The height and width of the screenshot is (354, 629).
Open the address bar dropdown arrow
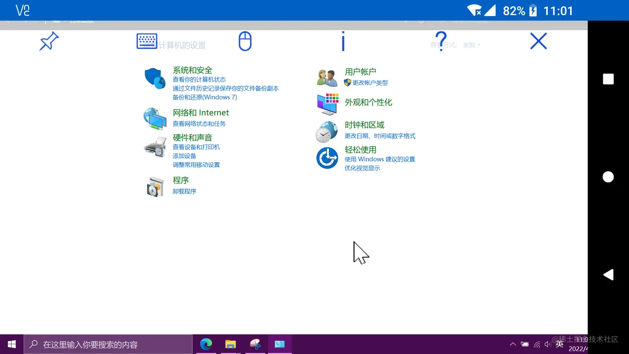coord(406,21)
